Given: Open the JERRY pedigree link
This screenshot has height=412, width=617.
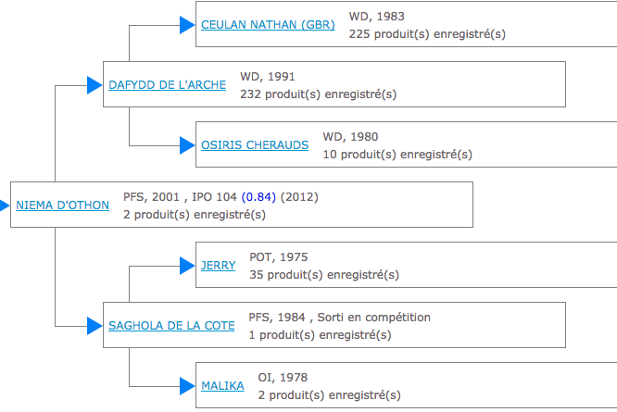Looking at the screenshot, I should click(218, 266).
